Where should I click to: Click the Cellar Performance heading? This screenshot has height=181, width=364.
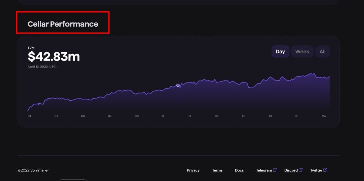click(63, 24)
